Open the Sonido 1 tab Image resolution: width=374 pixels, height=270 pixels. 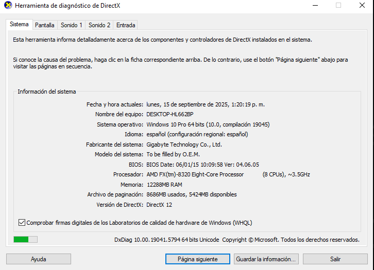(71, 25)
